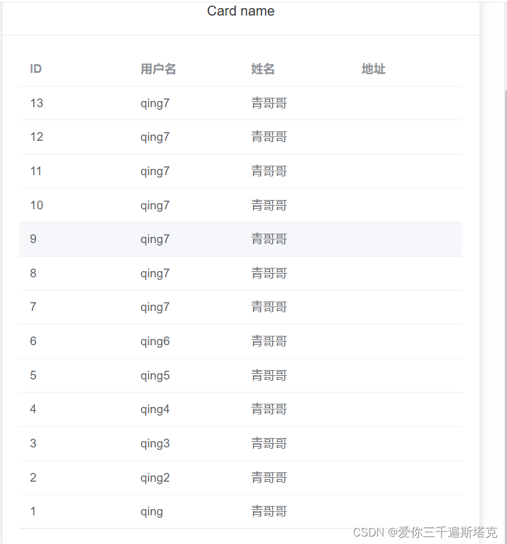Click 青哥哥 in row 8
The height and width of the screenshot is (544, 507).
coord(269,273)
